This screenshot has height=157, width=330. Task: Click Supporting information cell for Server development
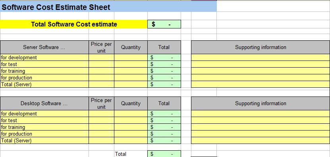261,57
